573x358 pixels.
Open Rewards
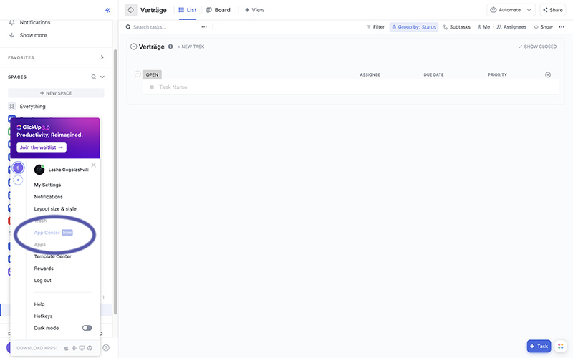(44, 268)
